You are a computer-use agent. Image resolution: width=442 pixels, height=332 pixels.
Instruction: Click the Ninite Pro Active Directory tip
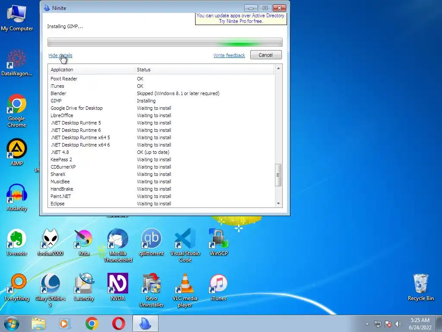(241, 19)
